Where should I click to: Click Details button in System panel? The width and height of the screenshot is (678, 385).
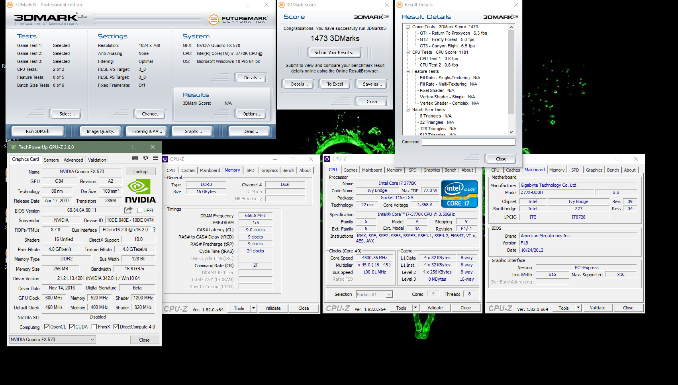[x=252, y=78]
